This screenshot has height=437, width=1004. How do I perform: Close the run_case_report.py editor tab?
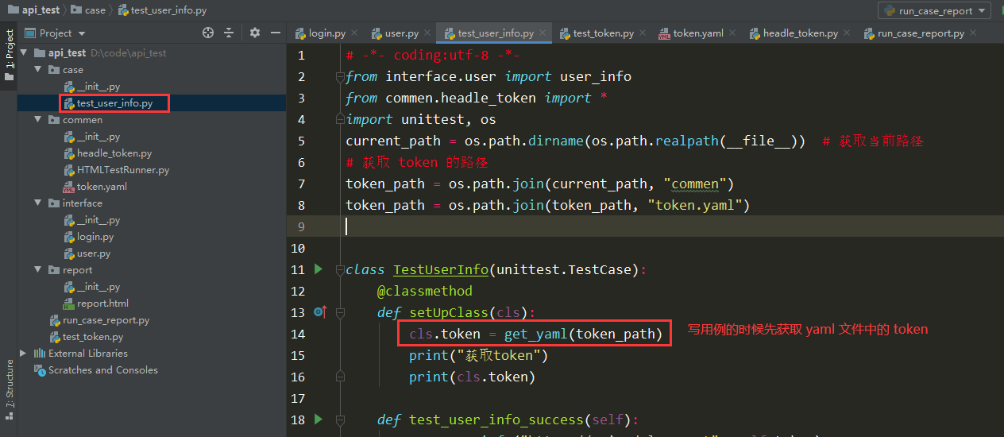972,33
